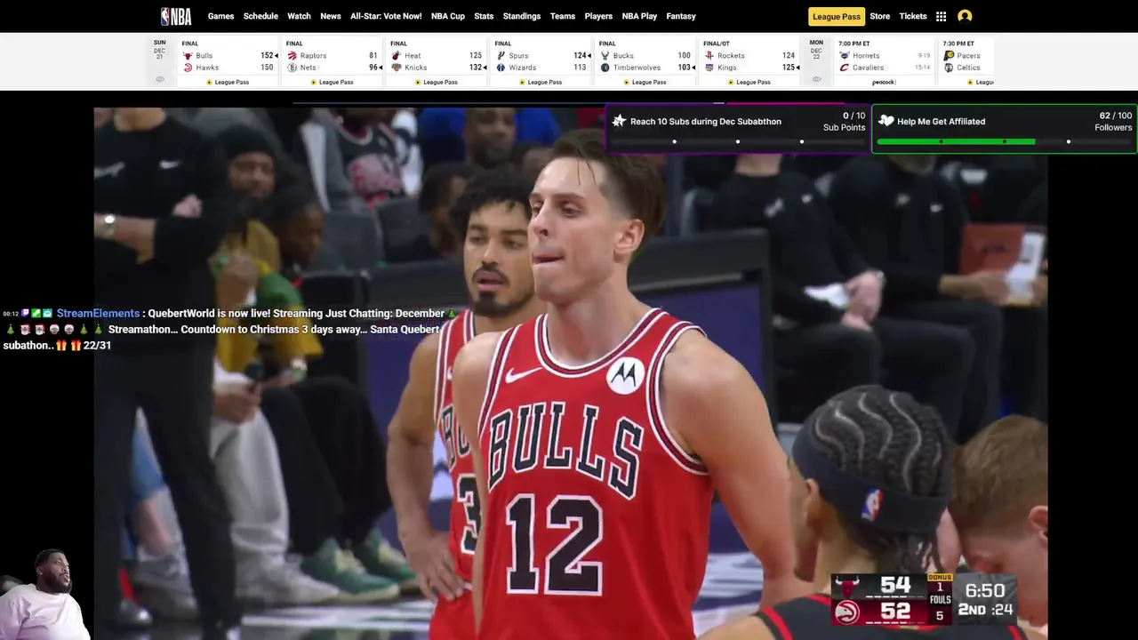Open the NBA Cup menu
Screen dimensions: 1138x640
click(448, 16)
